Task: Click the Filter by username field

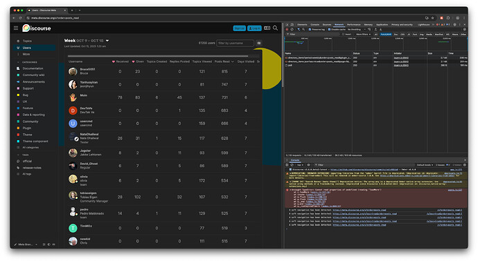Action: click(235, 43)
